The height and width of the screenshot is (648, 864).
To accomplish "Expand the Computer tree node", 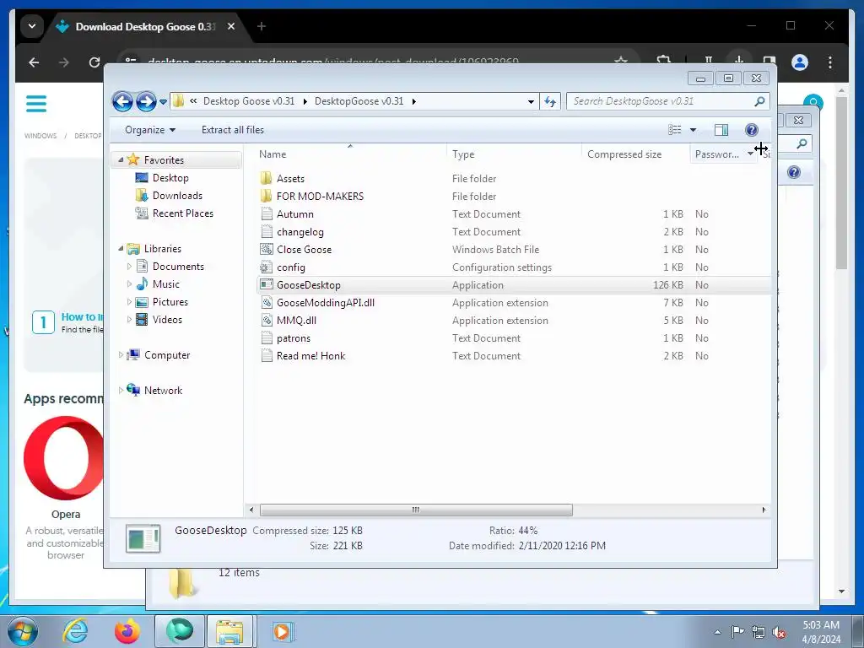I will (121, 355).
